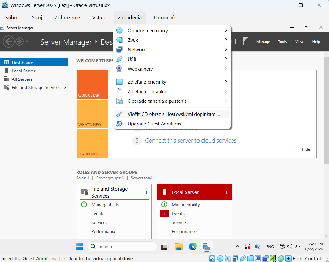Click the Windows Start button
Viewport: 329px width, 262px height.
(x=79, y=246)
